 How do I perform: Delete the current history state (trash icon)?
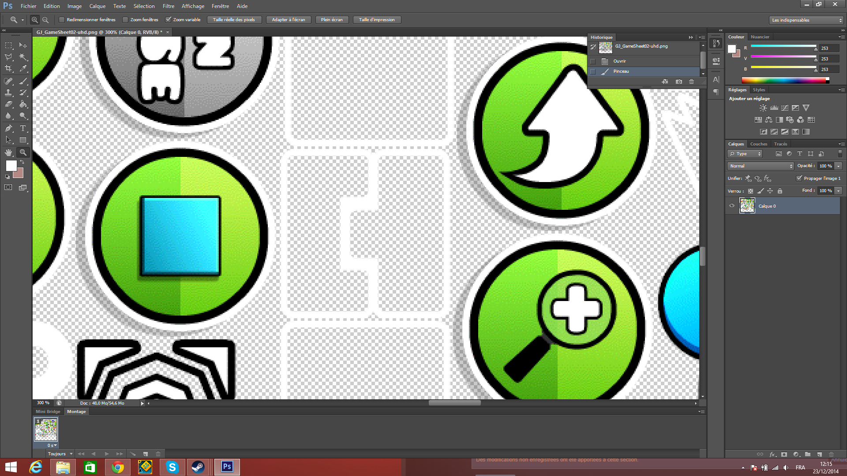(691, 82)
